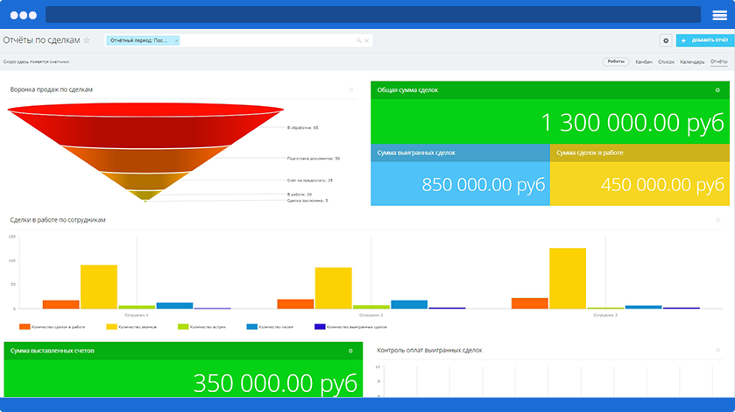Open the Список view tab
This screenshot has height=412, width=735.
(666, 61)
